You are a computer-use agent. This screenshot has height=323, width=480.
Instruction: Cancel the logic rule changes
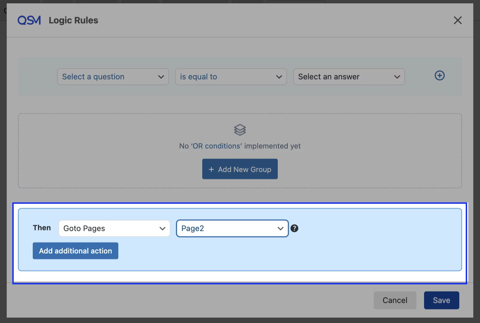click(x=395, y=300)
